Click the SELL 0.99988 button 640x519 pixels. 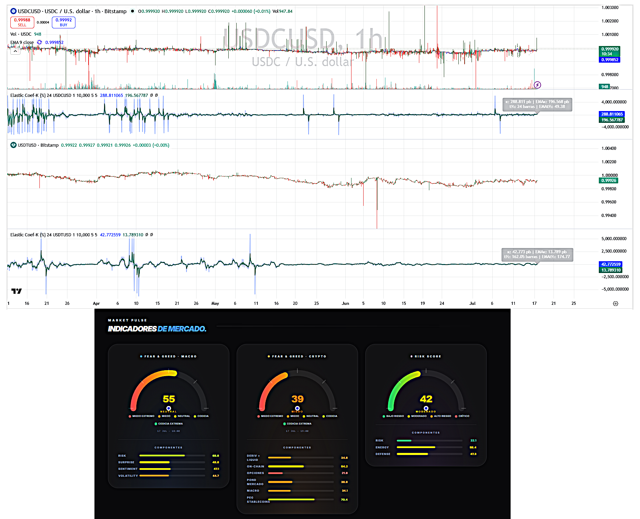(22, 22)
